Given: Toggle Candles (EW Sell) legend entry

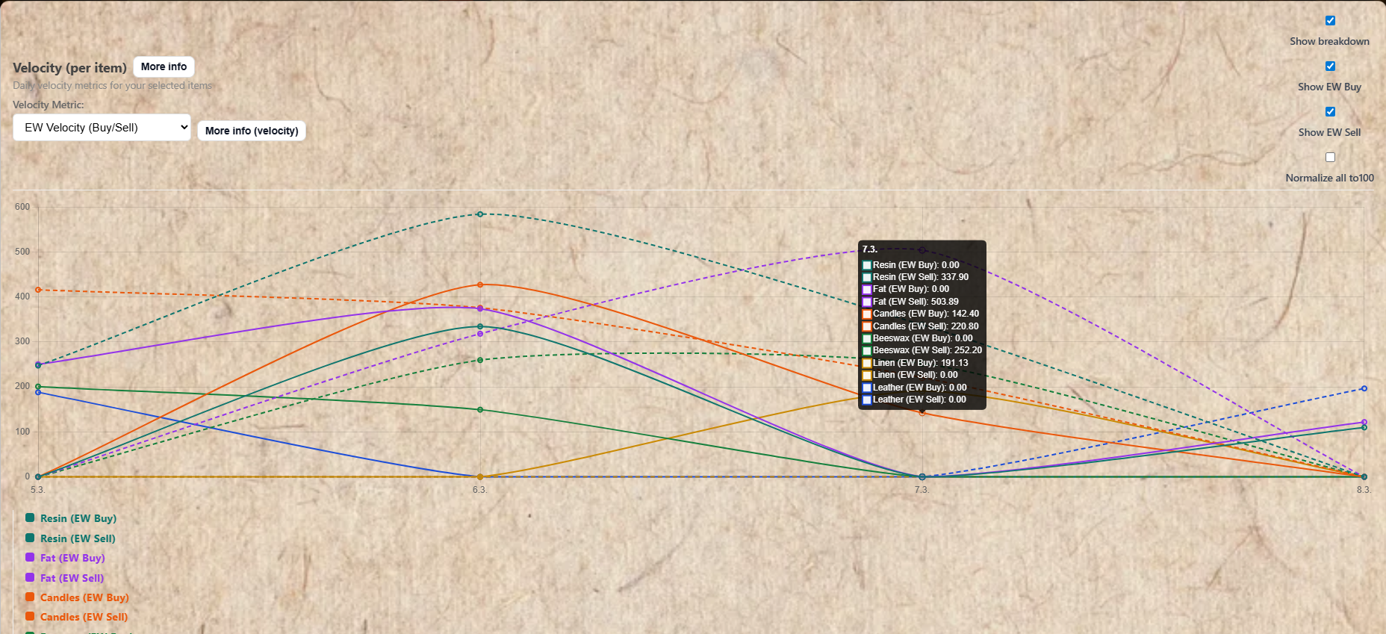Looking at the screenshot, I should [x=76, y=617].
